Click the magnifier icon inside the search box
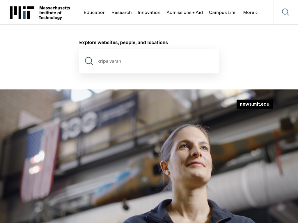Viewport: 298px width, 223px height. (x=89, y=61)
